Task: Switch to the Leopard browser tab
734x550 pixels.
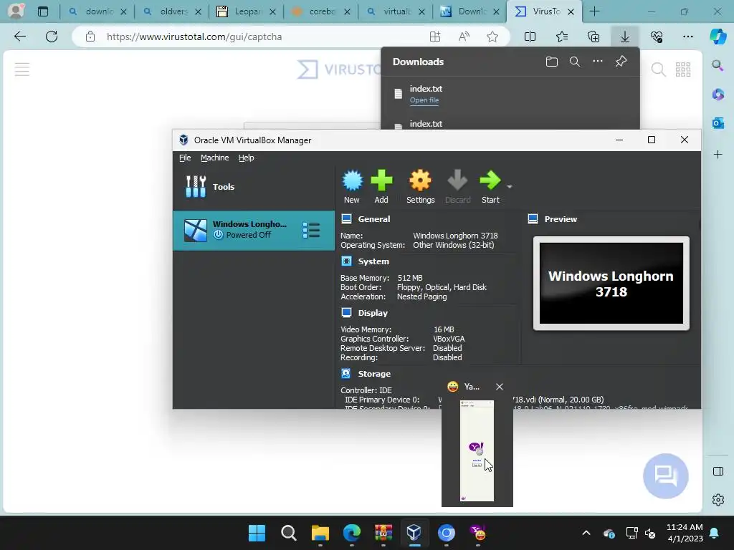Action: click(247, 11)
